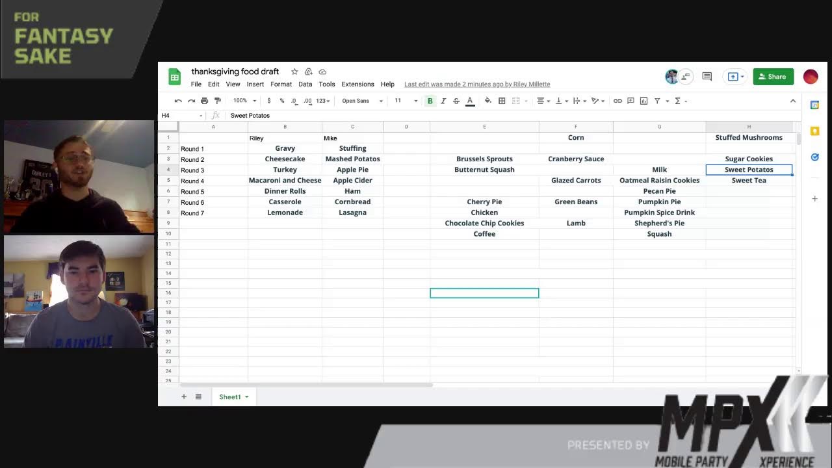832x468 pixels.
Task: Insert a chart from the toolbar
Action: tap(643, 101)
